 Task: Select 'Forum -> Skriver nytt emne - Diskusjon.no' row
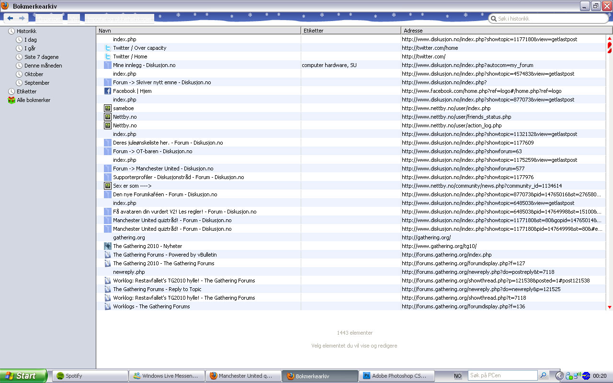pos(351,82)
